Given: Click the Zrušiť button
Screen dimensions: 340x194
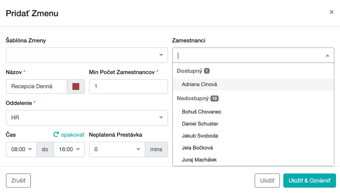Looking at the screenshot, I should click(18, 181).
